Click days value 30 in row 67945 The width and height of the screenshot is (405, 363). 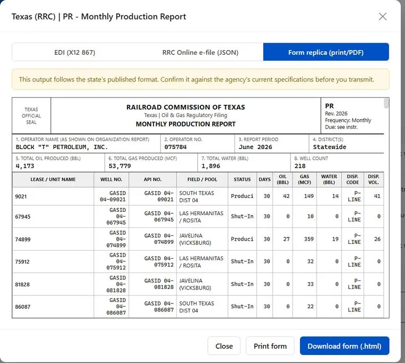(267, 217)
